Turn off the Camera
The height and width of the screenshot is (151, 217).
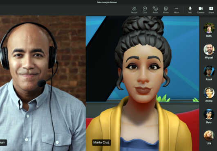coord(201,10)
